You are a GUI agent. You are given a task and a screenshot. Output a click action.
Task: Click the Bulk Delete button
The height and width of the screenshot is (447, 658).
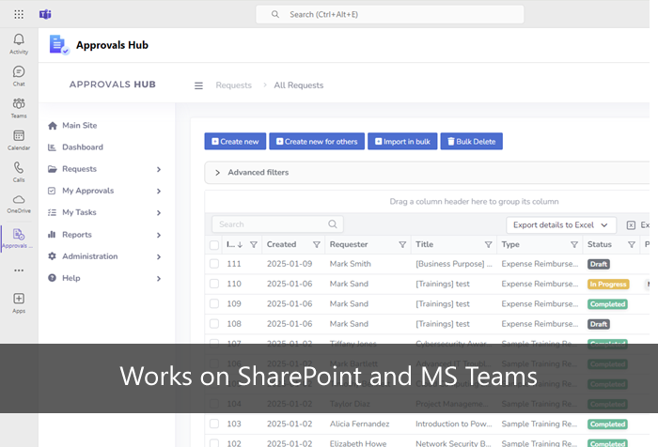point(471,141)
